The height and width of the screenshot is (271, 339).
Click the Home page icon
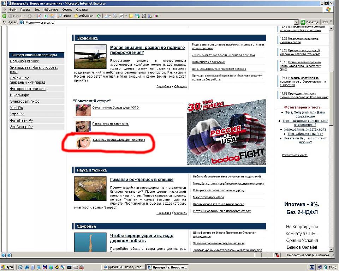pos(52,16)
